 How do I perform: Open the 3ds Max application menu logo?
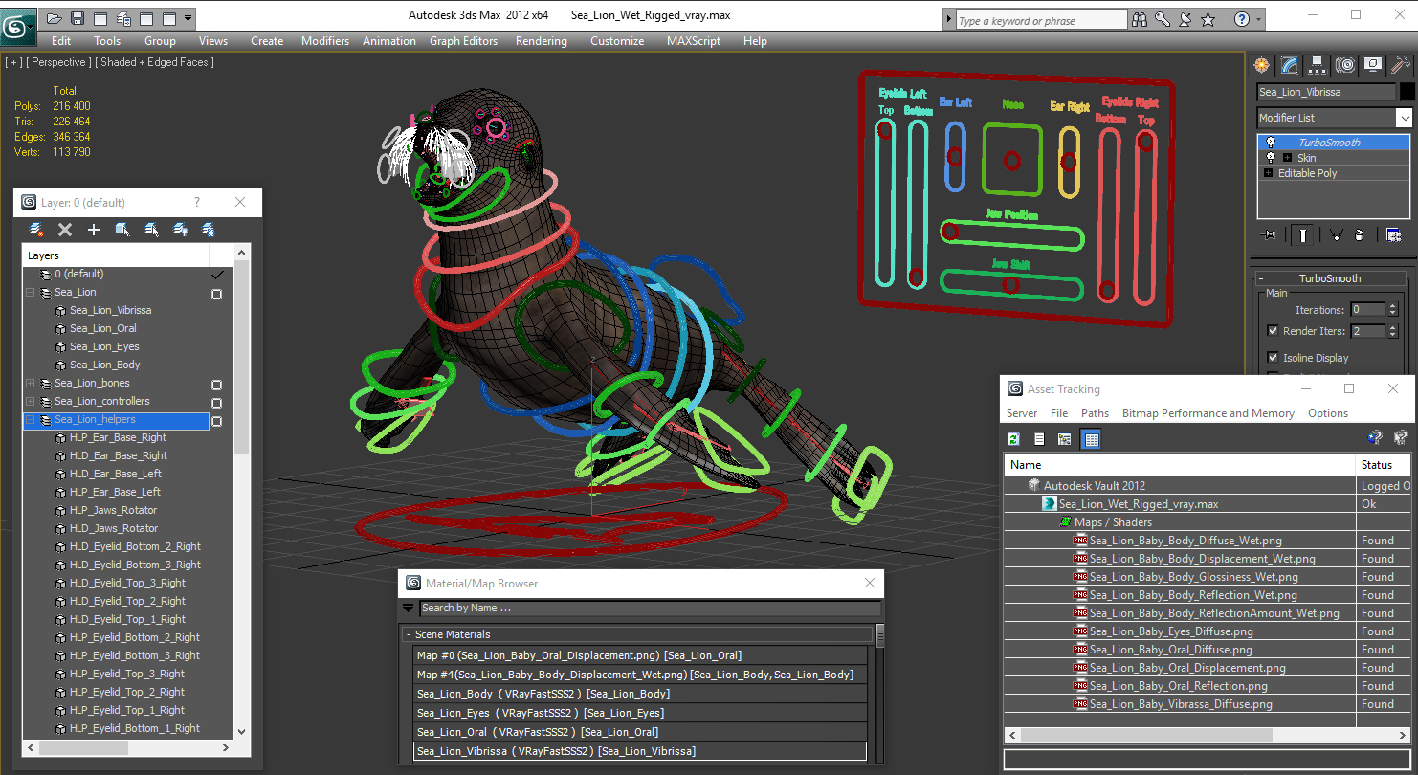[19, 25]
